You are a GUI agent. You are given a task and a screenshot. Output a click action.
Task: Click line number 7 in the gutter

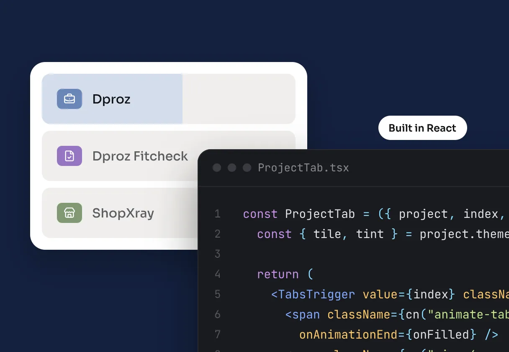tap(217, 335)
